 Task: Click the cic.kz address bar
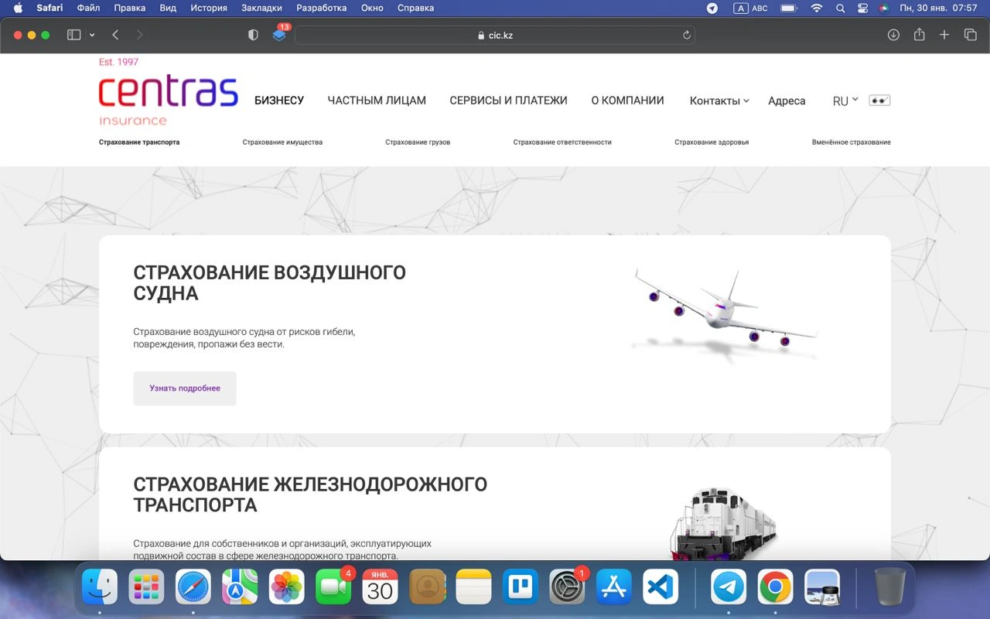(x=495, y=35)
